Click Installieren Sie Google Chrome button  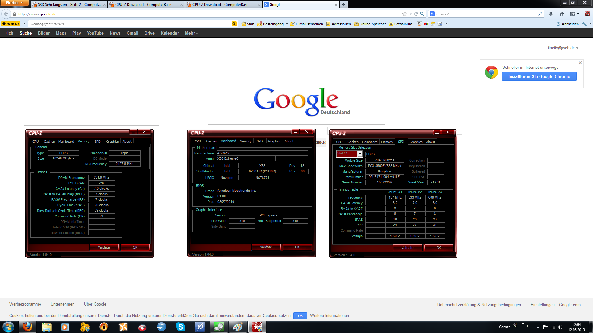(x=539, y=76)
